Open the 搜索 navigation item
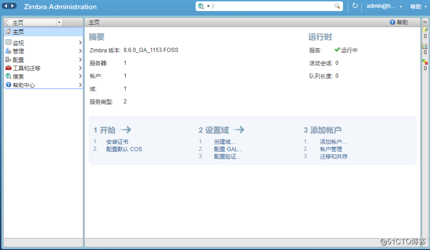 43,77
